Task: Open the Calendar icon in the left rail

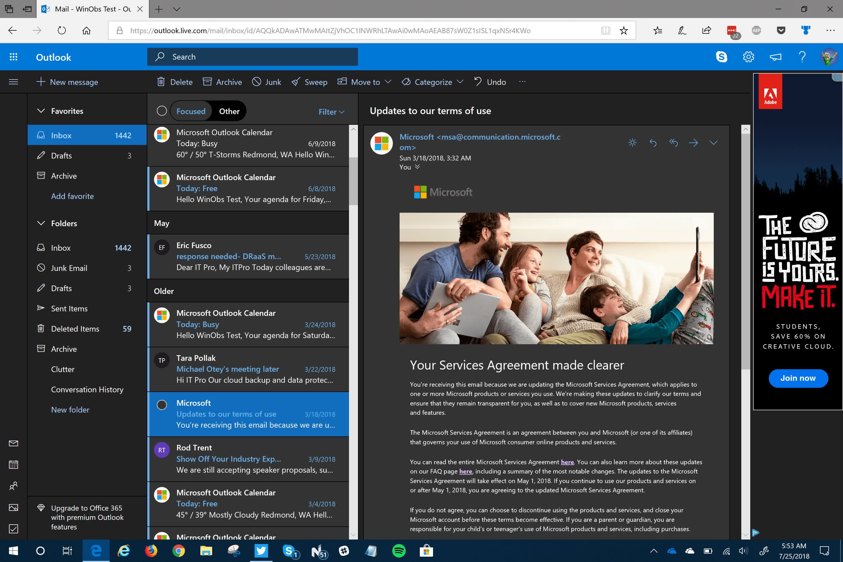Action: (13, 465)
